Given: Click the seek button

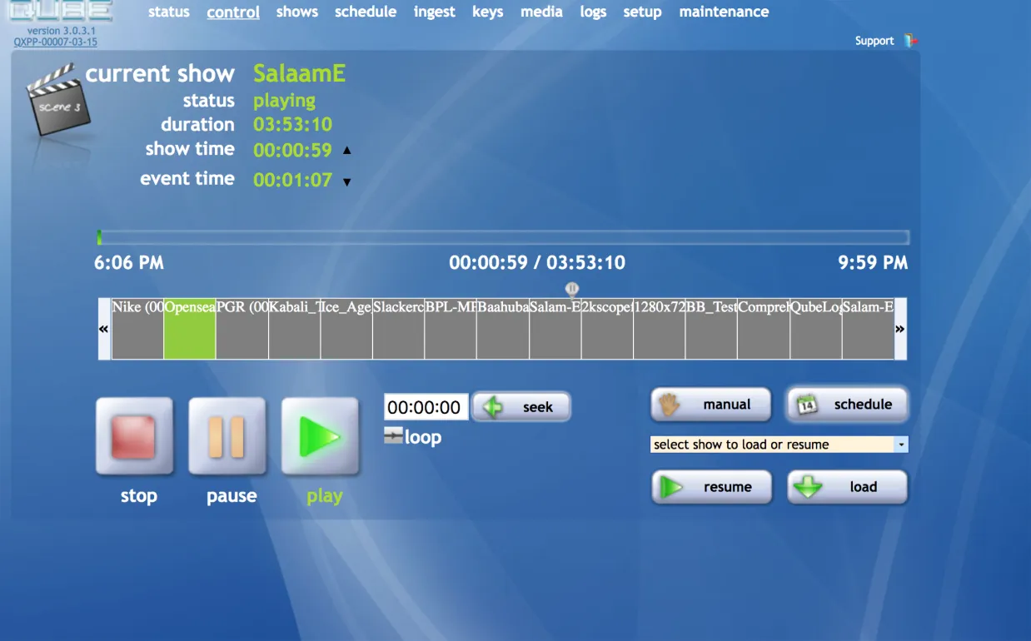Looking at the screenshot, I should tap(522, 407).
